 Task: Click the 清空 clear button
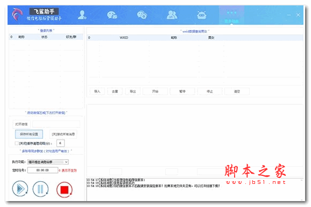[237, 91]
